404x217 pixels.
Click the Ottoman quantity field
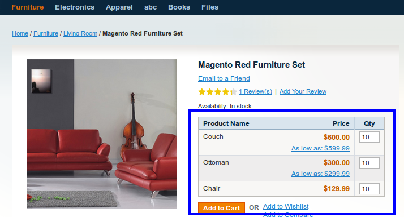[x=369, y=163]
